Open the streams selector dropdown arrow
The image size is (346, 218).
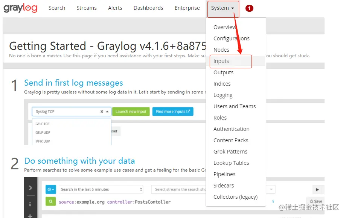click(271, 189)
